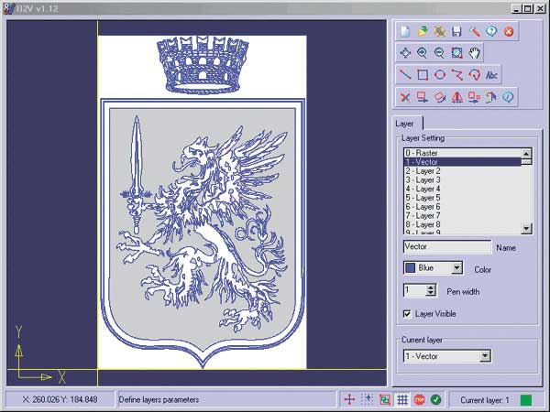This screenshot has width=550, height=412.
Task: Click the green checkmark status icon
Action: (436, 399)
